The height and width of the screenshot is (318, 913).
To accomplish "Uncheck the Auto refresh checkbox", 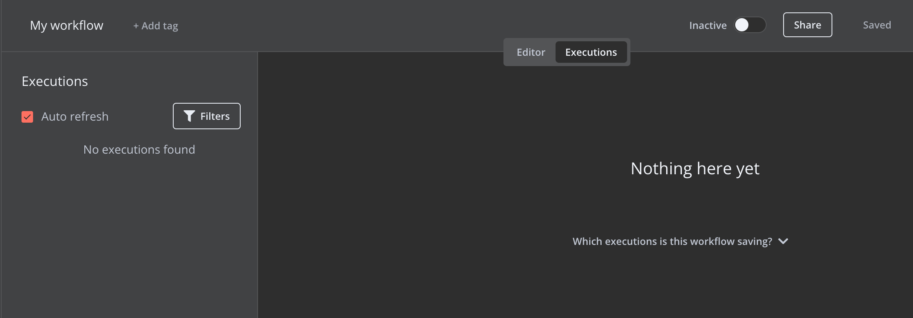I will coord(27,117).
